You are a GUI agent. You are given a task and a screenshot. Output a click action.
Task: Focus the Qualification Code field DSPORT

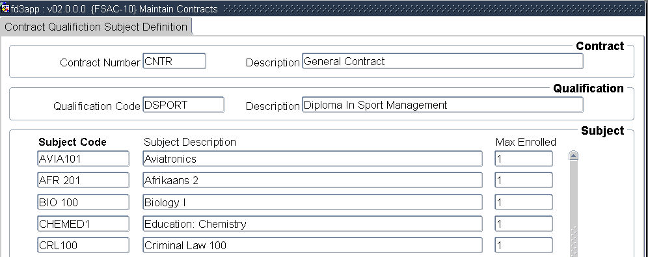pyautogui.click(x=183, y=105)
